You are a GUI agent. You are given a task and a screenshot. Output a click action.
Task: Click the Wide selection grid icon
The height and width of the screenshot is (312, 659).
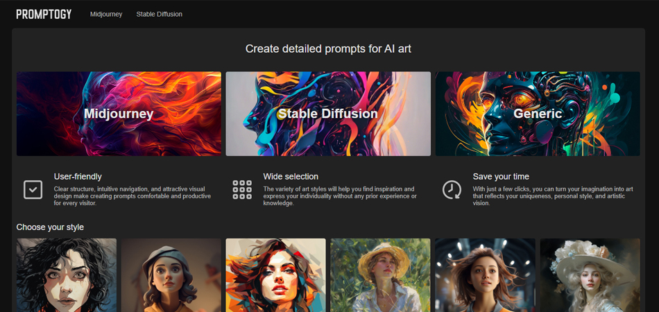tap(242, 190)
